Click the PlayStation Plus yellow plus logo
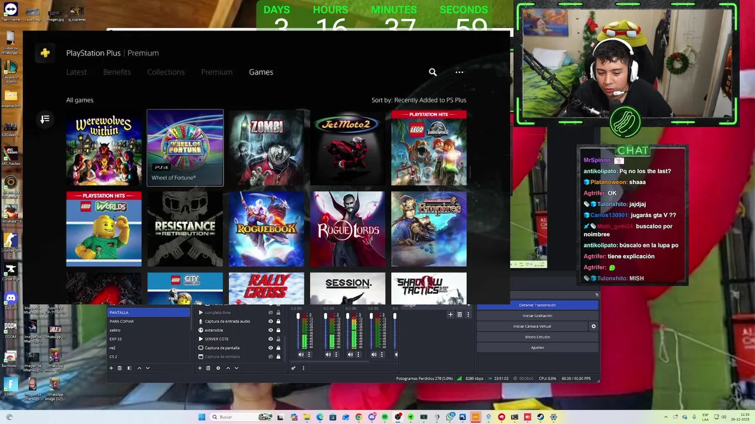 (x=45, y=53)
